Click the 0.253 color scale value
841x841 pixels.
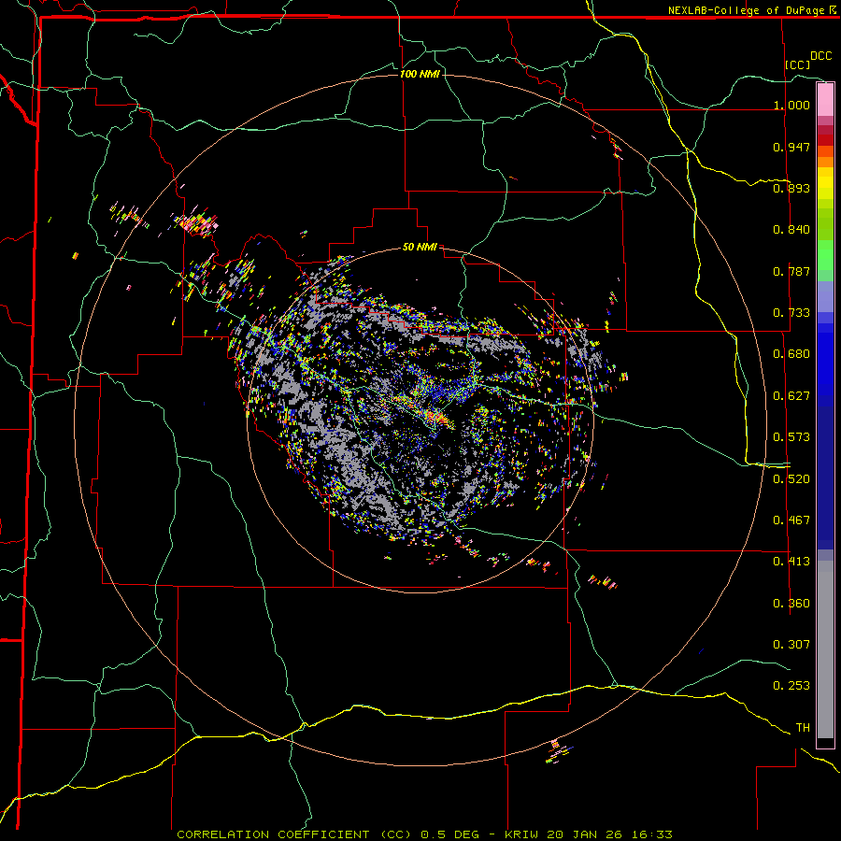click(x=791, y=686)
